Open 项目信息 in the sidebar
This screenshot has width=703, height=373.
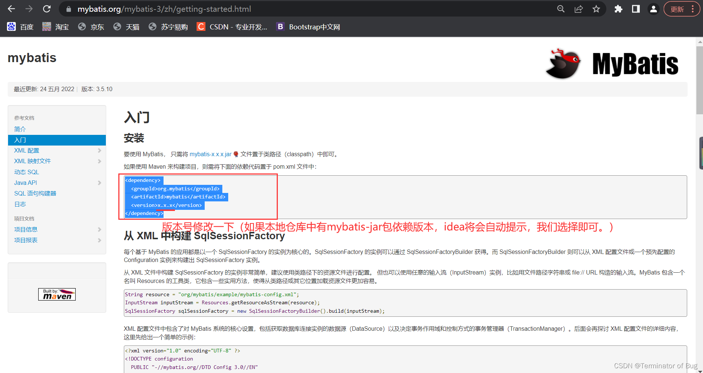click(26, 229)
